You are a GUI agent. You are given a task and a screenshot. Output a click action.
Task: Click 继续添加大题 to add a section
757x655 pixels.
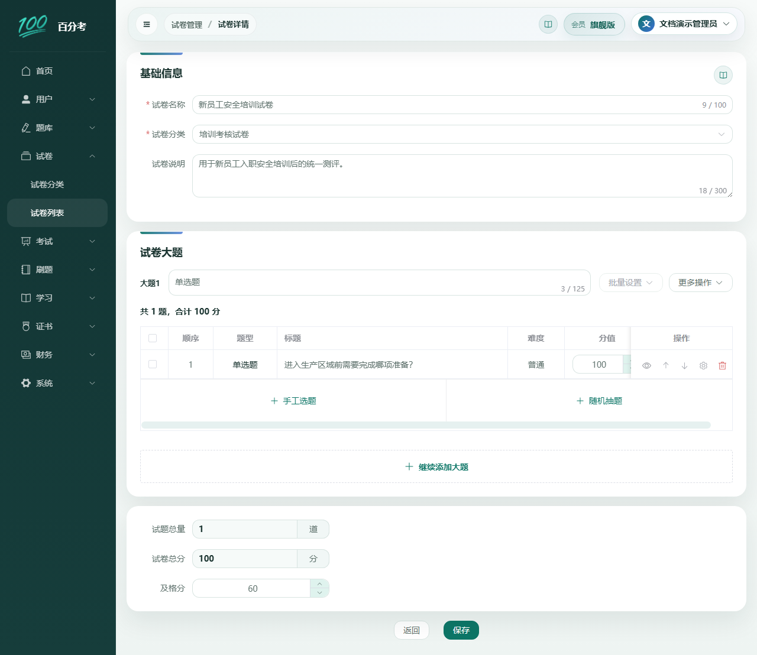coord(436,467)
